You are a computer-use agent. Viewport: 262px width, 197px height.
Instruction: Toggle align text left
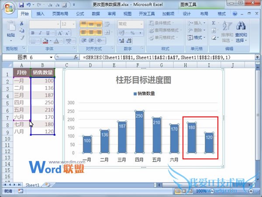pyautogui.click(x=83, y=32)
